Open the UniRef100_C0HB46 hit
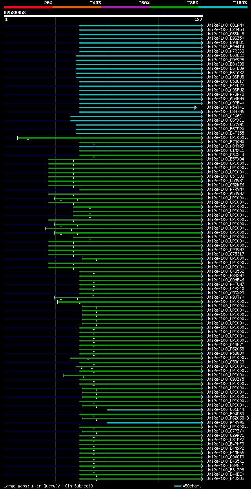 click(225, 280)
